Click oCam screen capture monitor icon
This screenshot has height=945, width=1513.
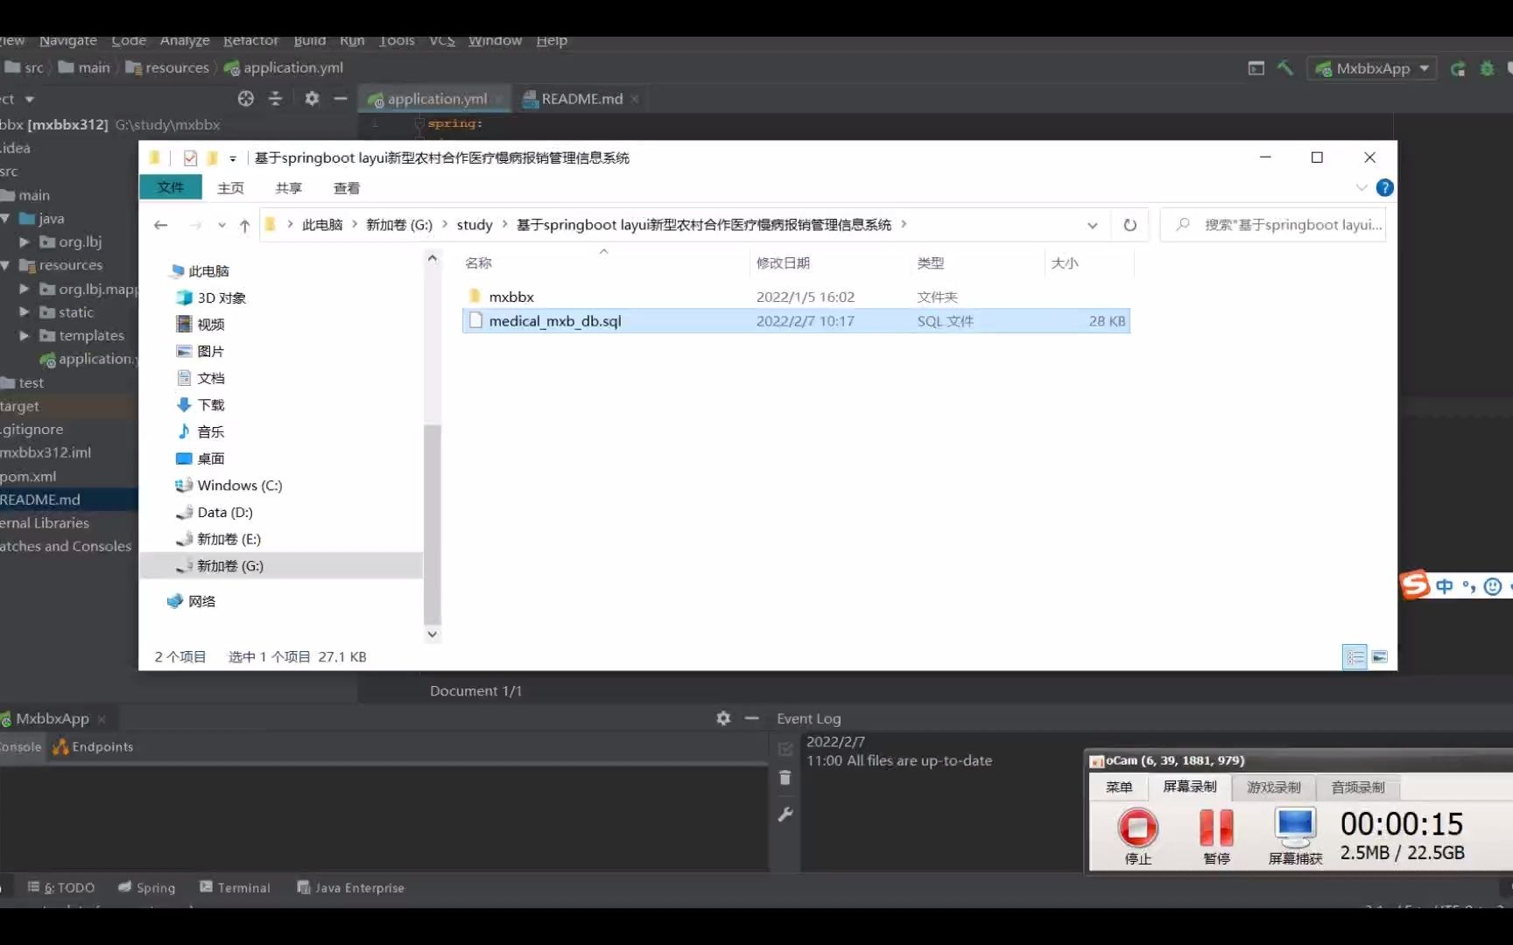1295,828
